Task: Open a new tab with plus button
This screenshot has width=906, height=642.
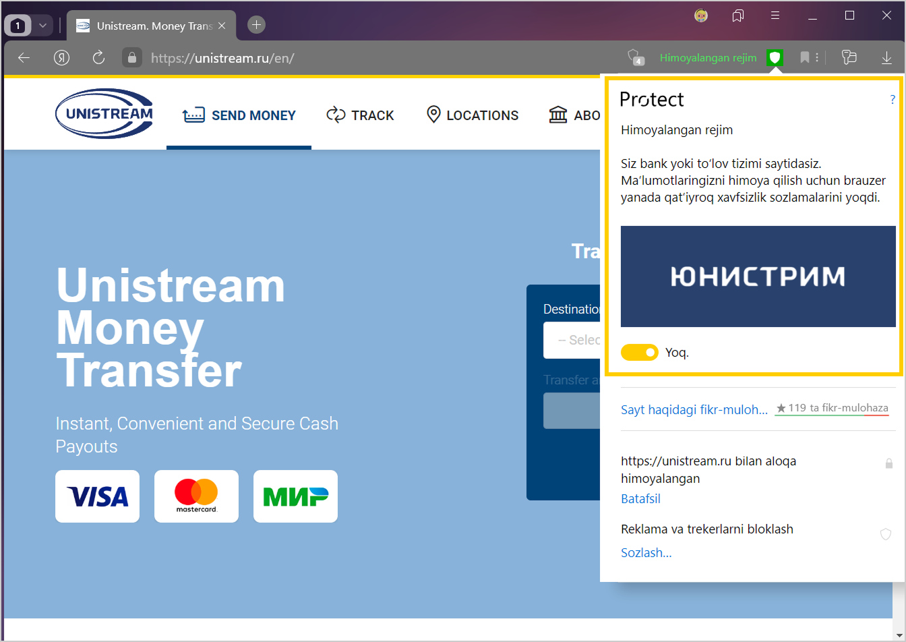Action: click(x=256, y=25)
